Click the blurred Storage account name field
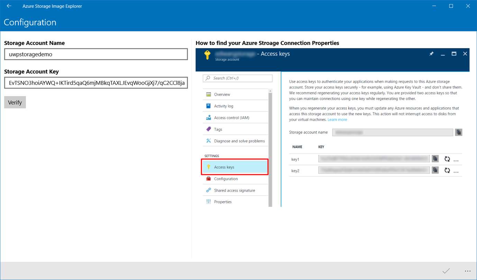 [393, 132]
